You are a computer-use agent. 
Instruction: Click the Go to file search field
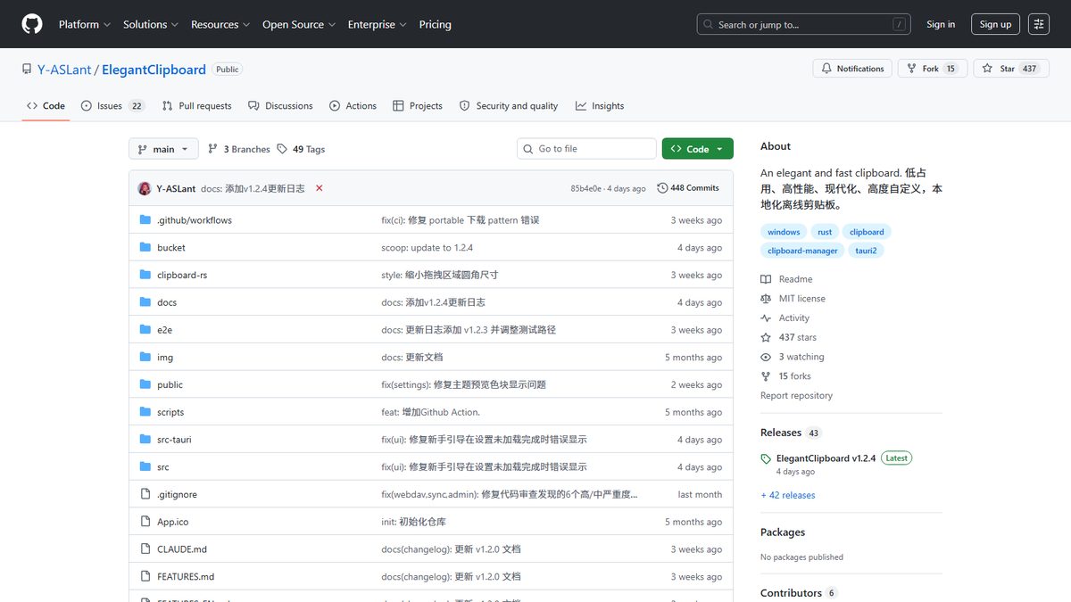click(x=586, y=149)
